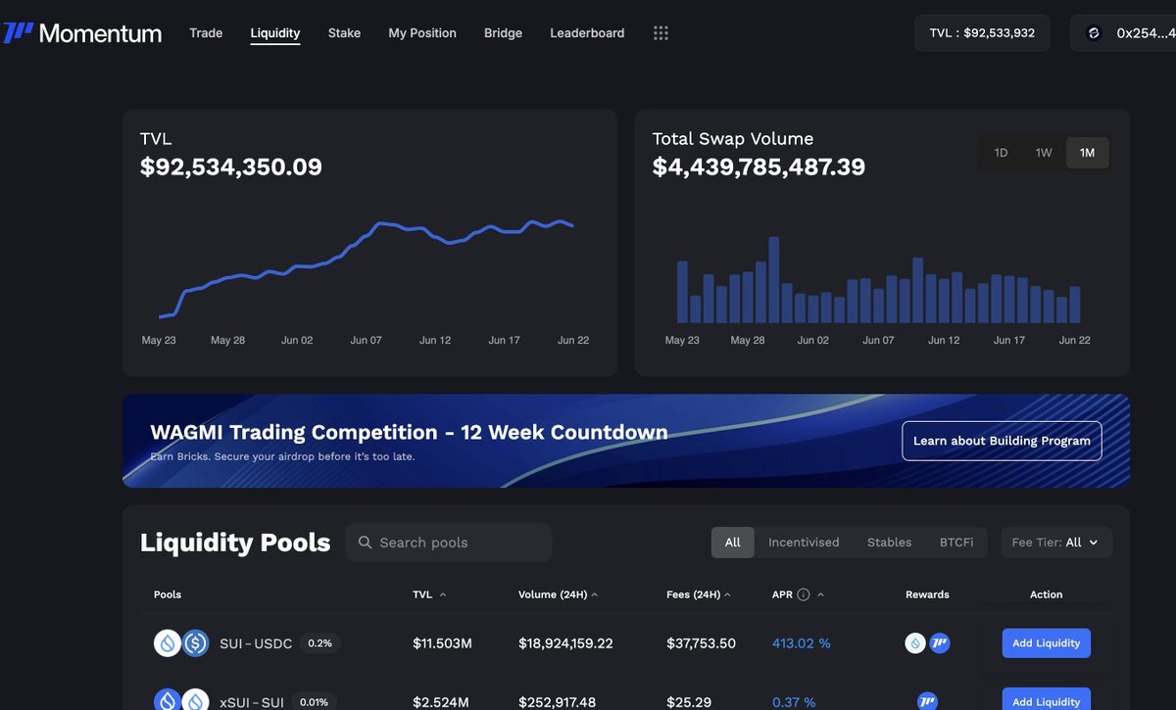Open the Stake page
The width and height of the screenshot is (1176, 710).
(344, 33)
